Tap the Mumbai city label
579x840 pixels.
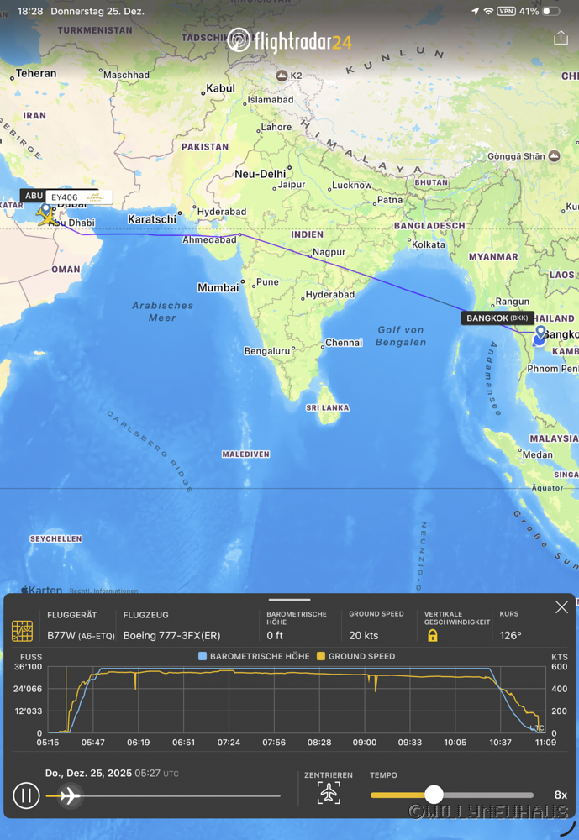click(x=218, y=288)
